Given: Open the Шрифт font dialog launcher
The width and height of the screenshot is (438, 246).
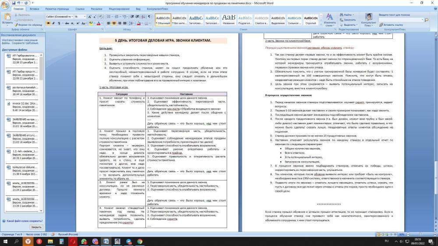Looking at the screenshot, I should [102, 29].
